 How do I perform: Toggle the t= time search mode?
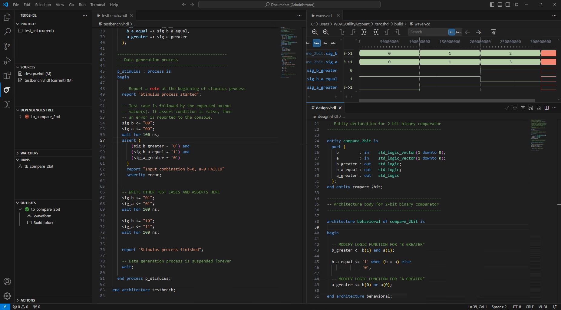pyautogui.click(x=451, y=32)
